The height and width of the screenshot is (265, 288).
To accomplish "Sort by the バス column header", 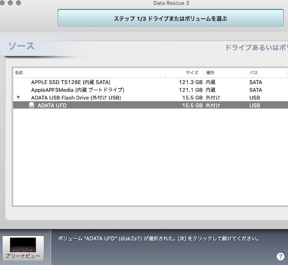I will (x=267, y=73).
